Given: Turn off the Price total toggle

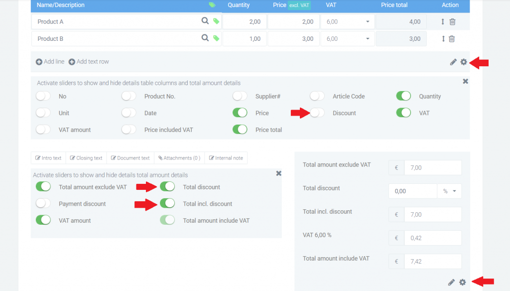Looking at the screenshot, I should click(240, 130).
